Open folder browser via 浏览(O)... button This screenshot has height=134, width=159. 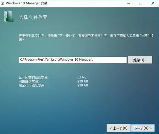140,60
